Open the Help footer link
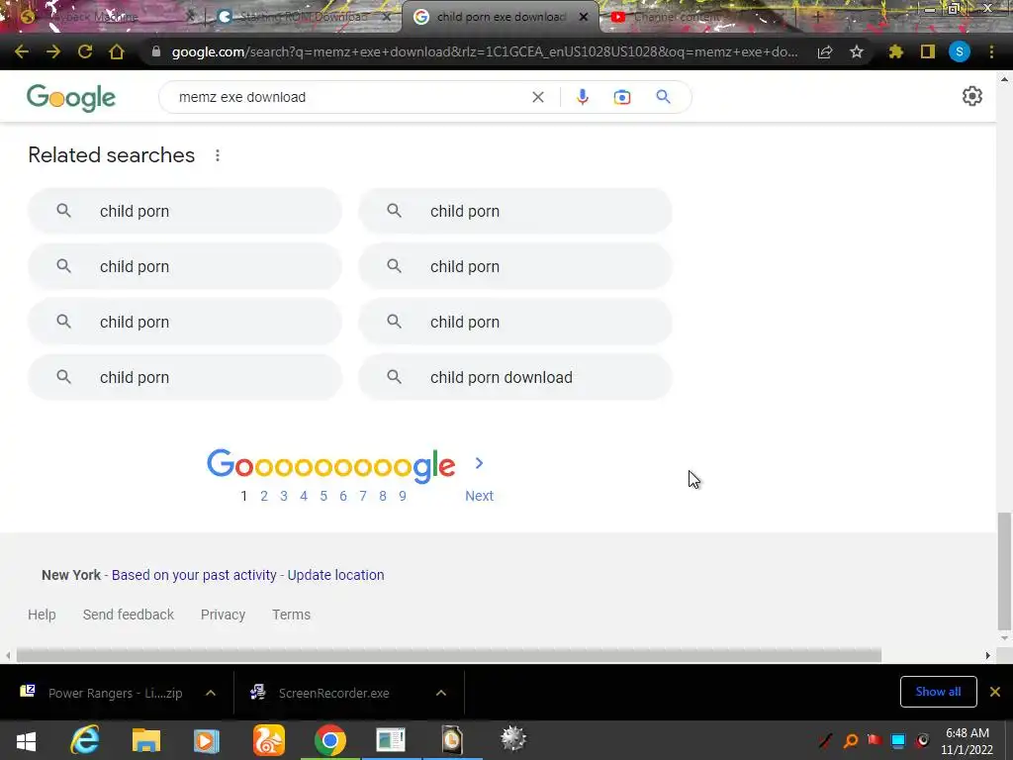Screen dimensions: 1013x760 (x=42, y=615)
